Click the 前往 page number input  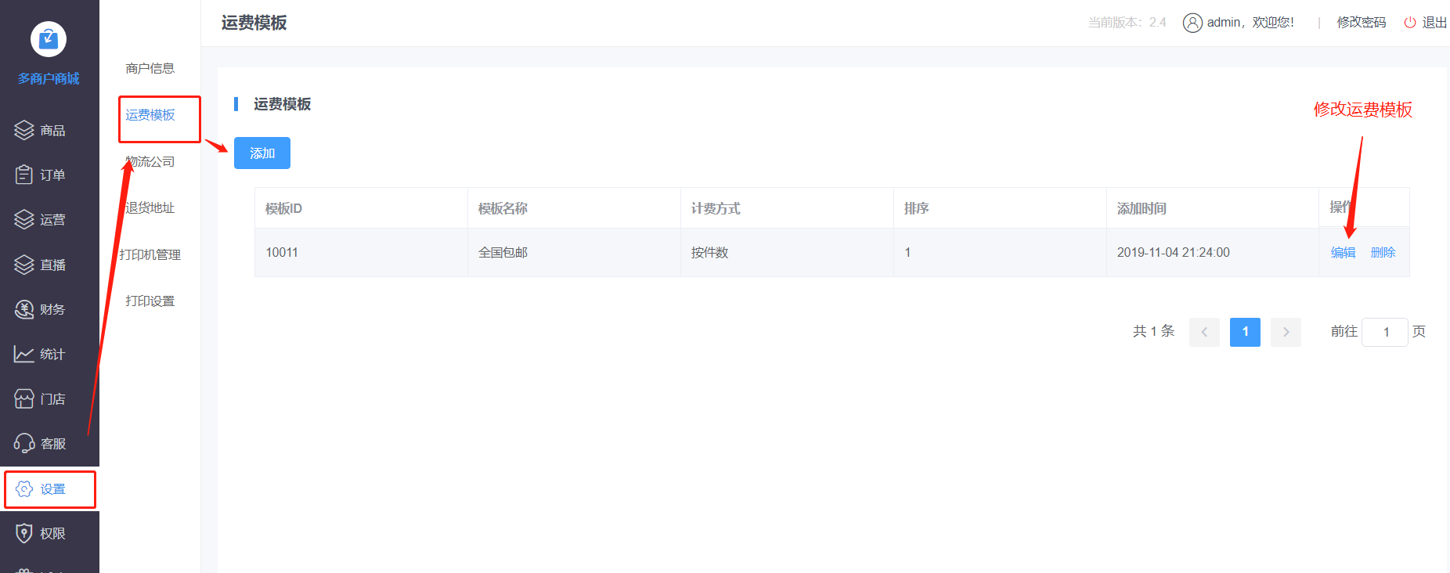coord(1385,332)
